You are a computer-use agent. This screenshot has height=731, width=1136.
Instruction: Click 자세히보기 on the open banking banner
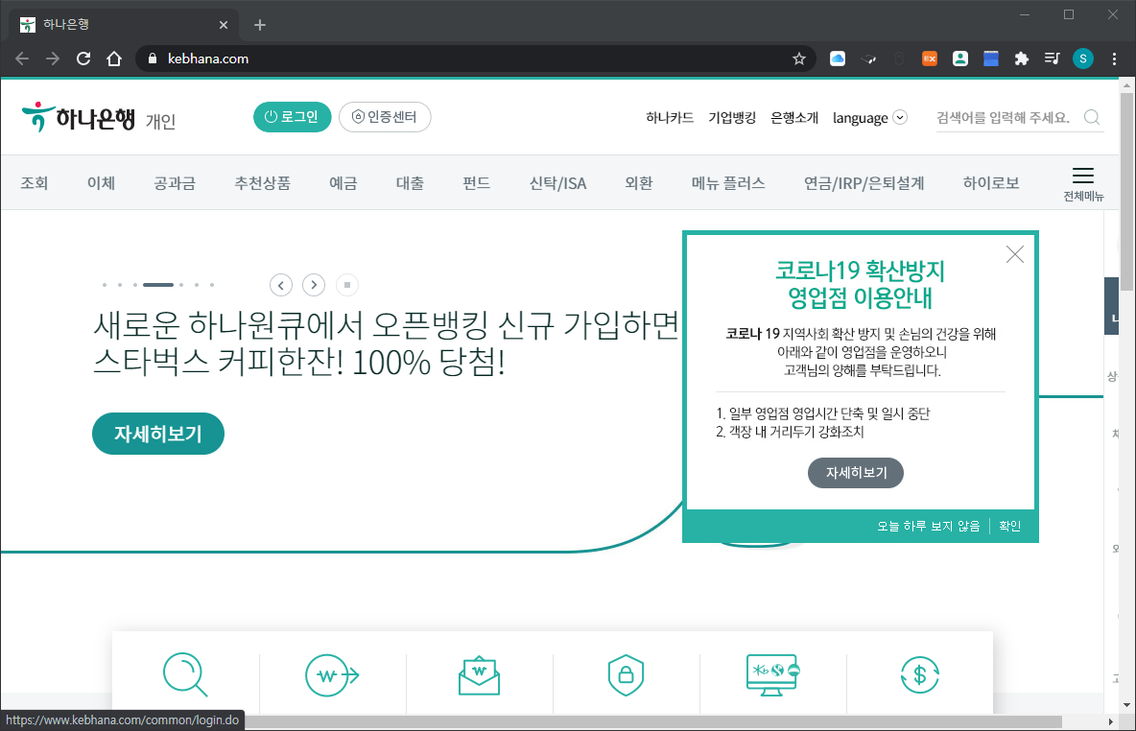[x=158, y=434]
